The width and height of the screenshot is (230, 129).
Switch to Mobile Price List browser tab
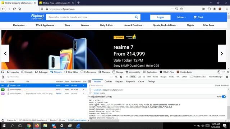point(56,3)
